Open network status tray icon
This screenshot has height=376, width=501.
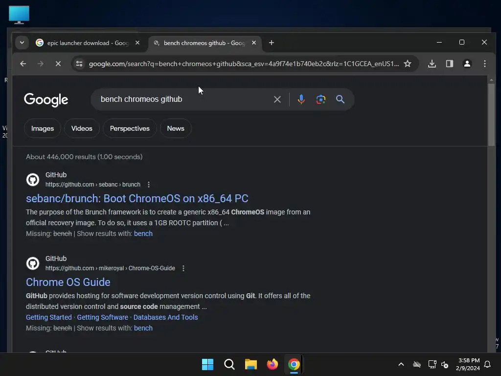[432, 364]
